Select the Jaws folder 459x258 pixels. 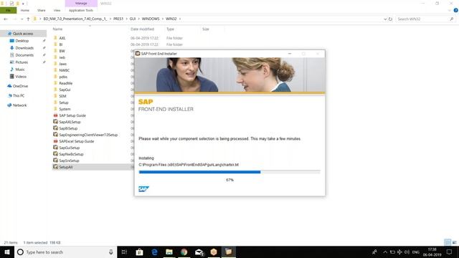[x=62, y=64]
